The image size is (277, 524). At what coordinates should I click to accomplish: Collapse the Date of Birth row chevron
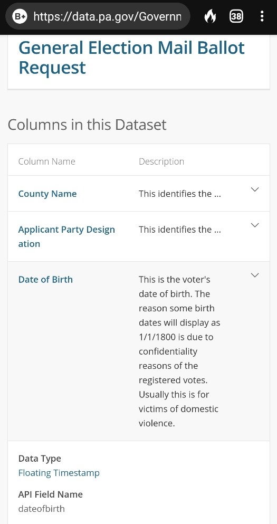255,275
